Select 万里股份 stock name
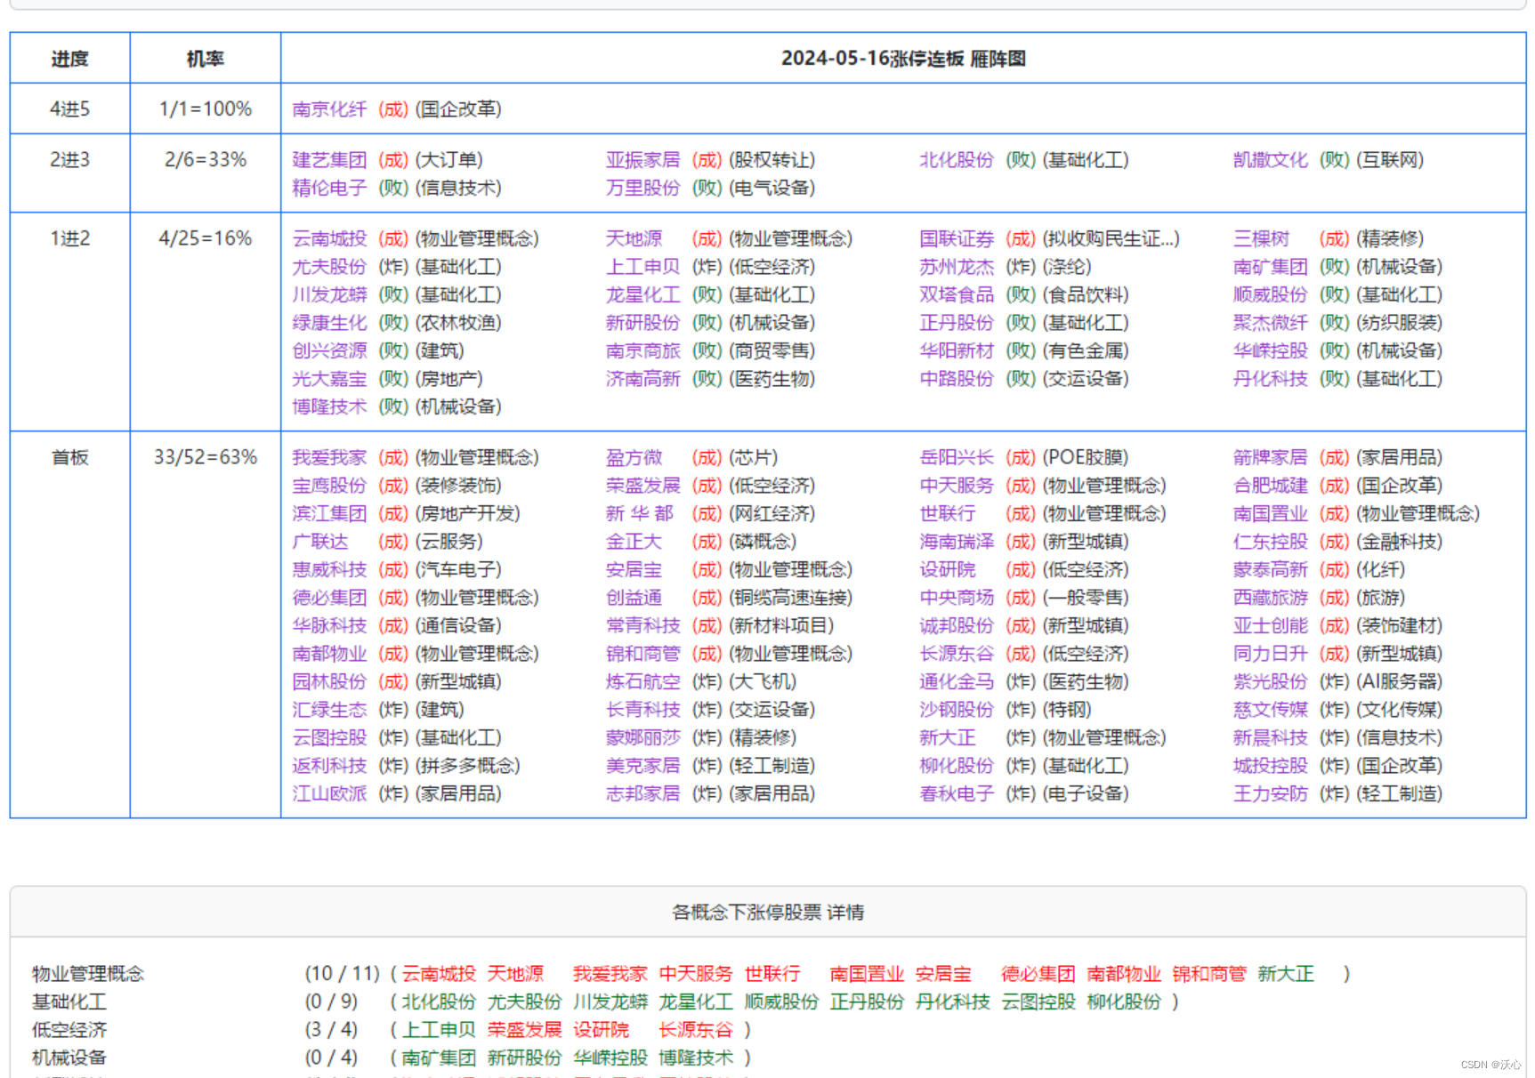 coord(642,188)
